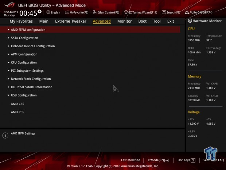Expand Network Stack Configuration arrow
This screenshot has width=226, height=170.
pyautogui.click(x=8, y=79)
